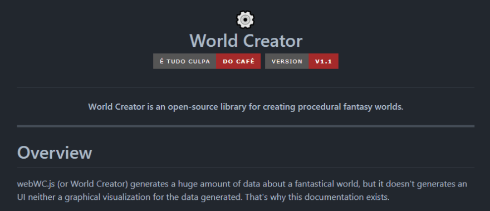The width and height of the screenshot is (490, 211).
Task: Click the paragraph starting with webWC.js
Action: [242, 191]
